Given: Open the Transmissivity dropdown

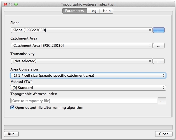Looking at the screenshot, I should click(82, 61).
